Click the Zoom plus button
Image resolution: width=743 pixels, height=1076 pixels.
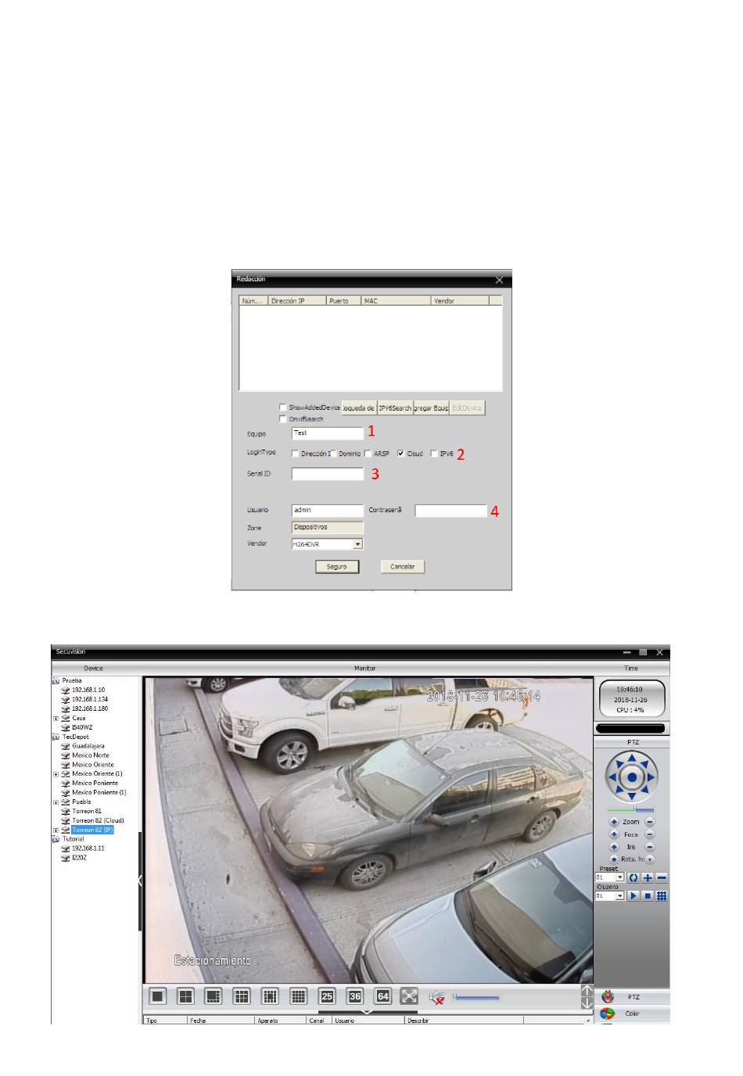(x=614, y=822)
